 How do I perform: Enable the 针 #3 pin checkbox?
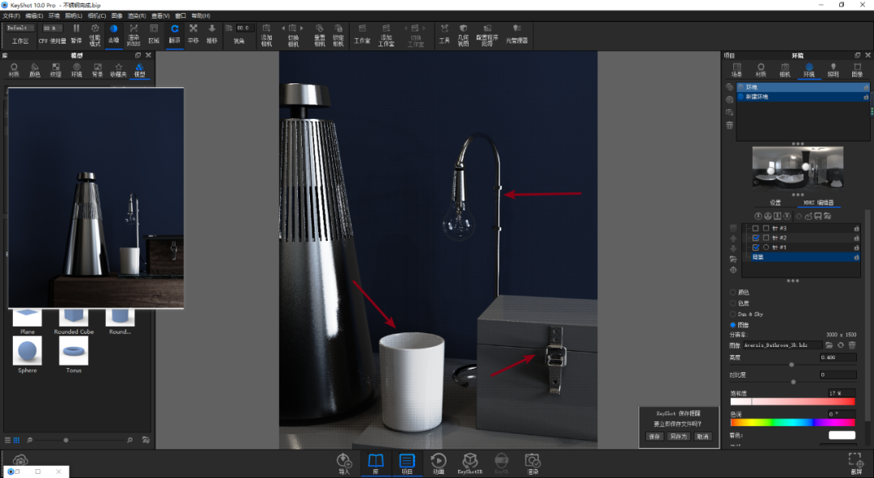756,228
